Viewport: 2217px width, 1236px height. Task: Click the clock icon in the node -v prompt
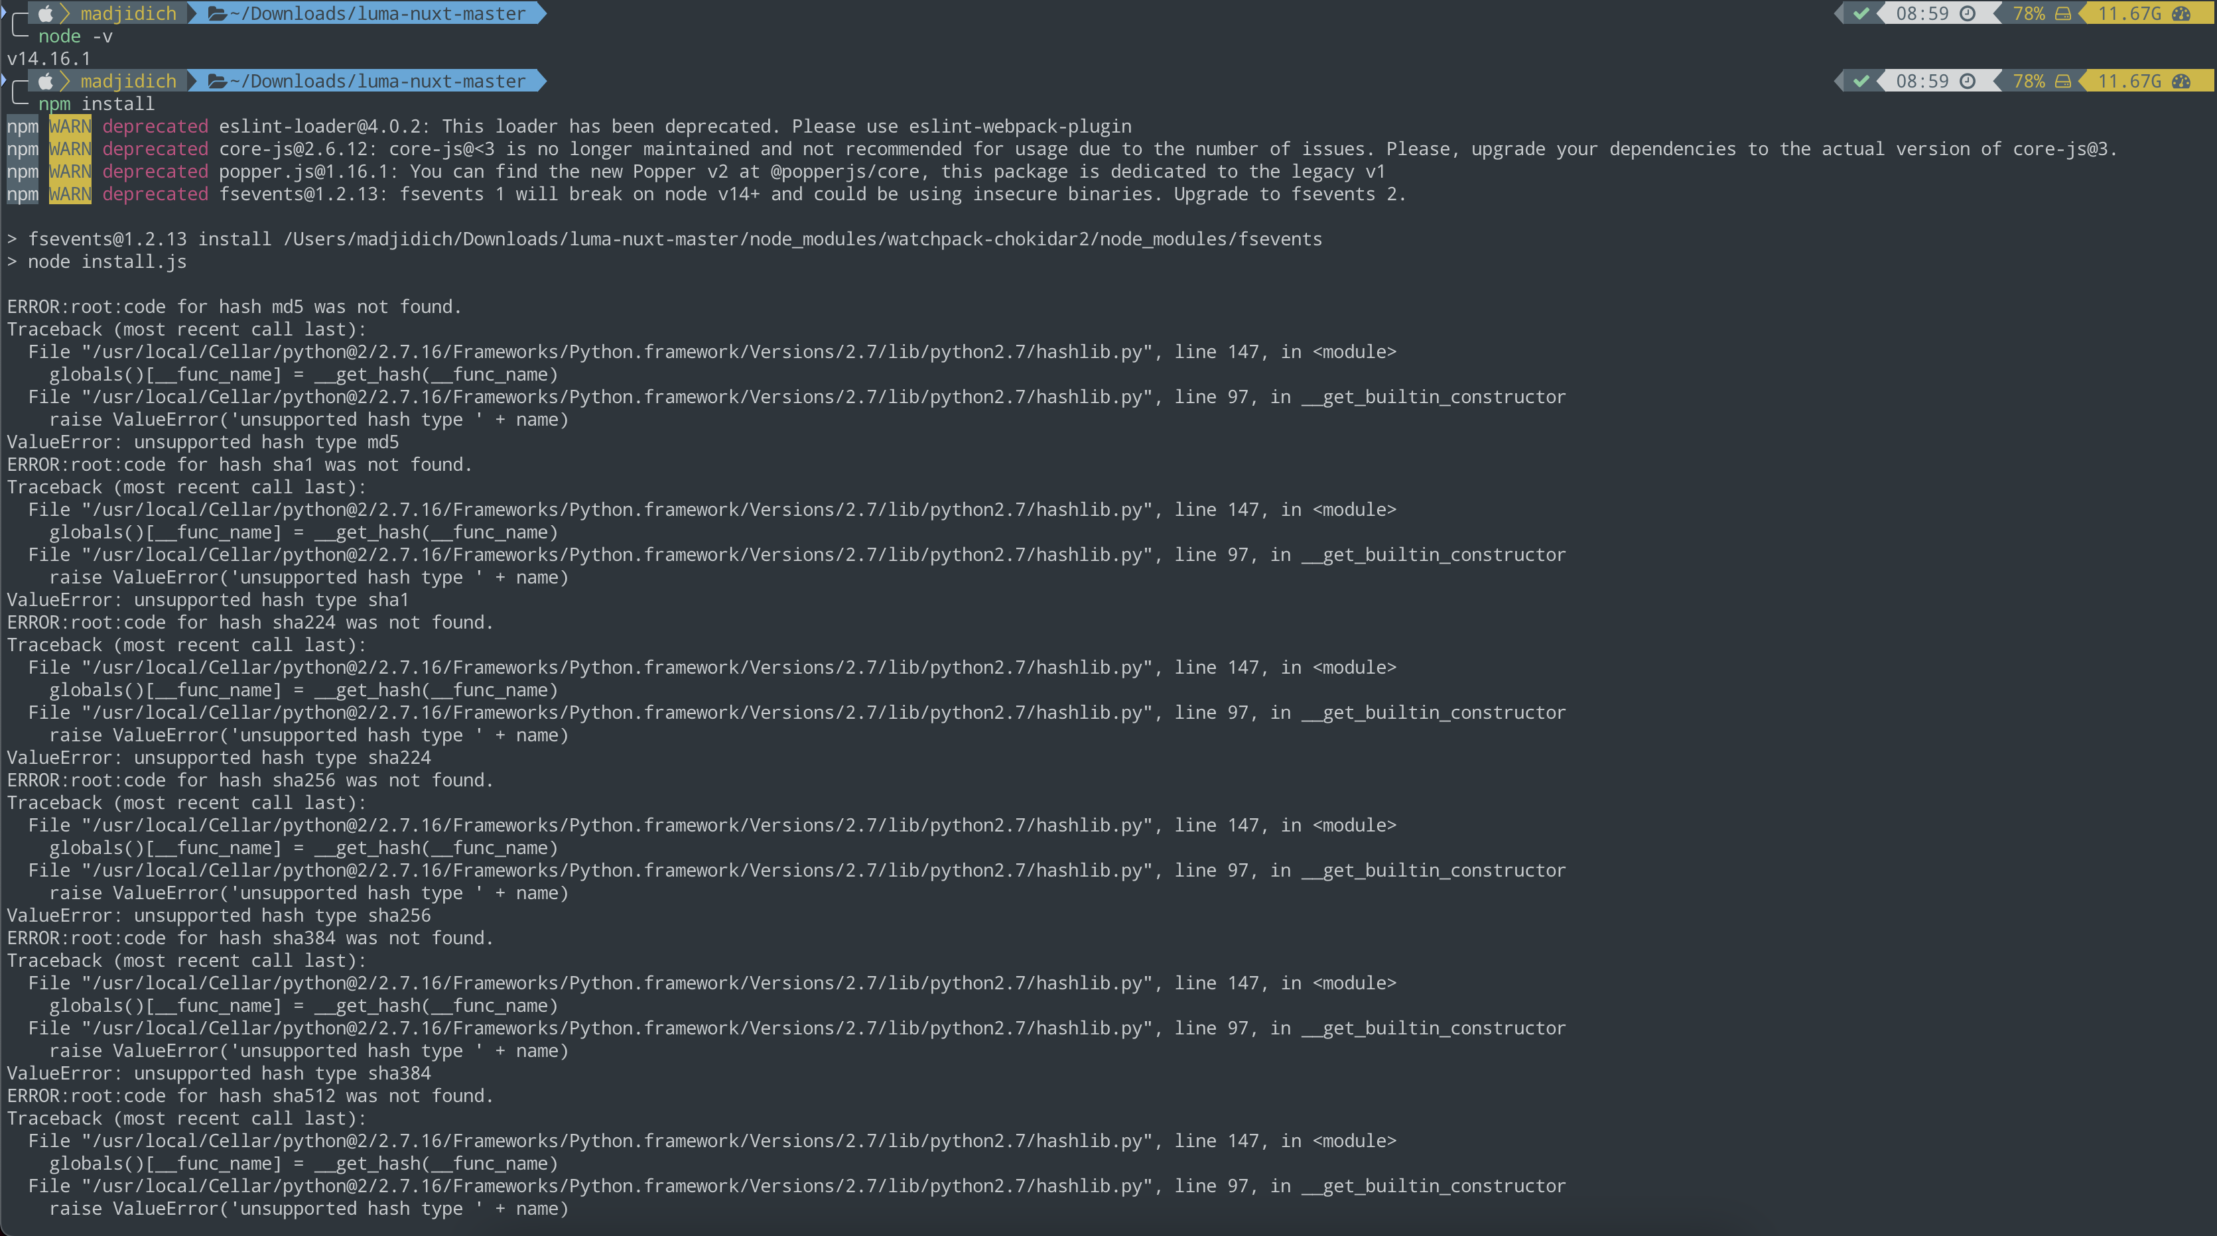click(x=1968, y=13)
